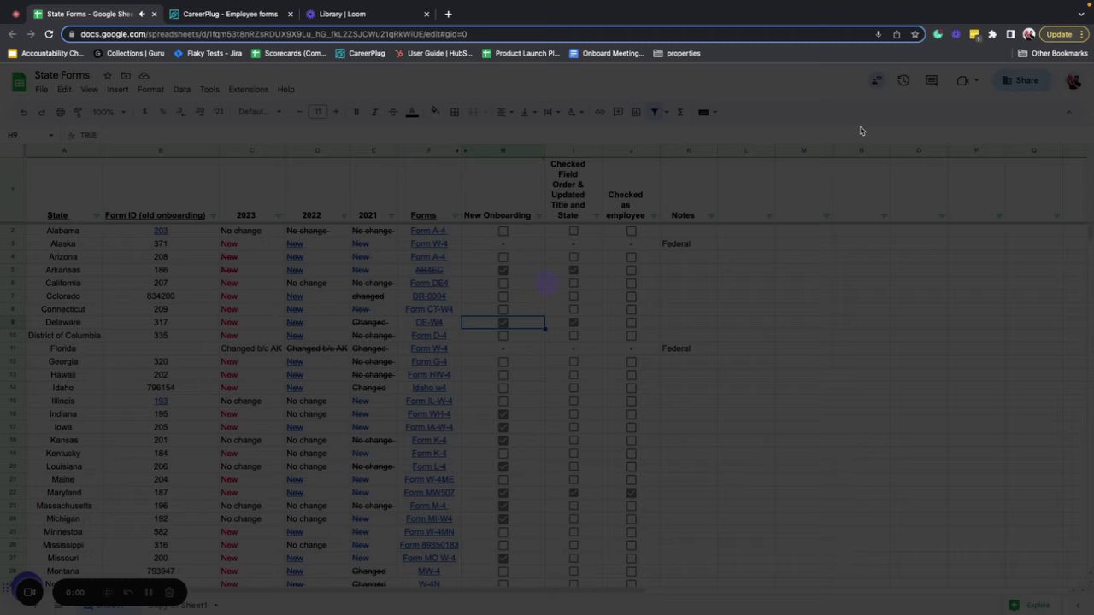Open the borders tool

(x=455, y=112)
